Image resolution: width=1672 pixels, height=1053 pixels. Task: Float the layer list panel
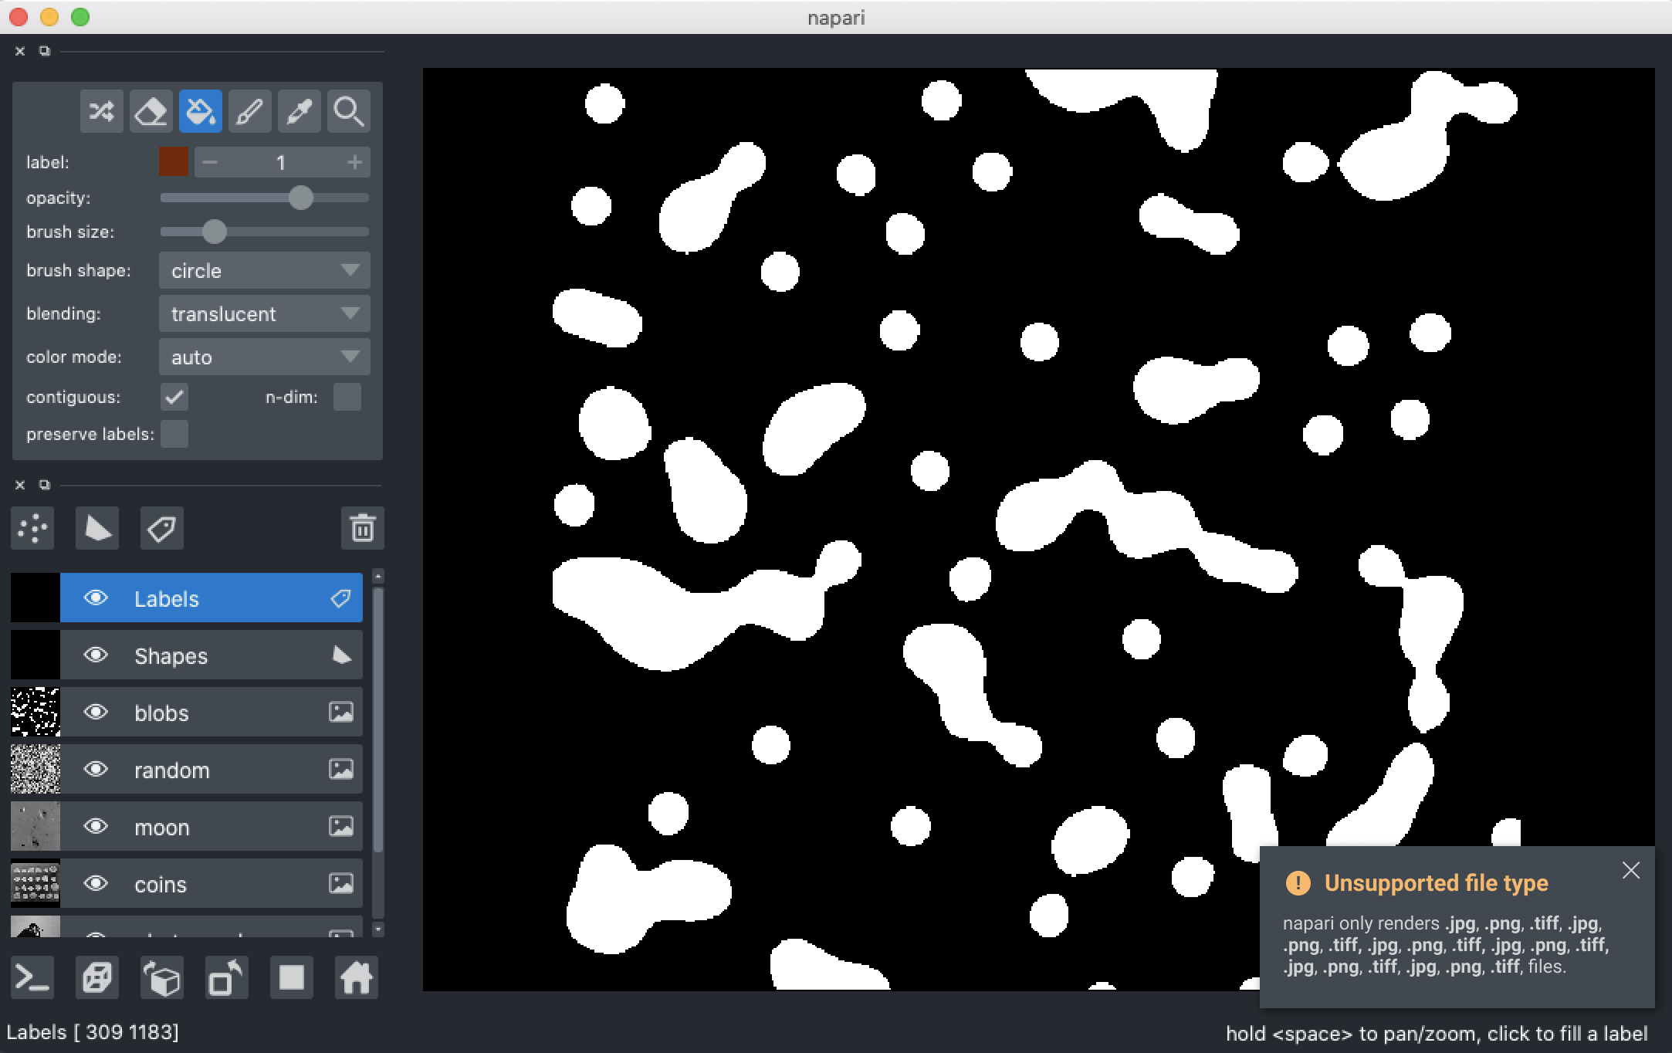pyautogui.click(x=45, y=485)
